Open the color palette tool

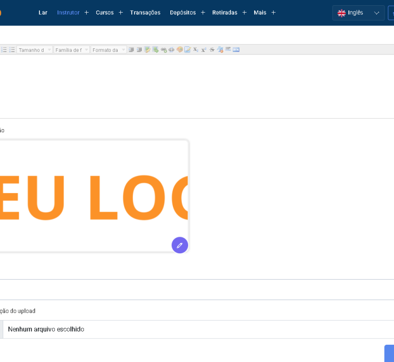coord(179,50)
